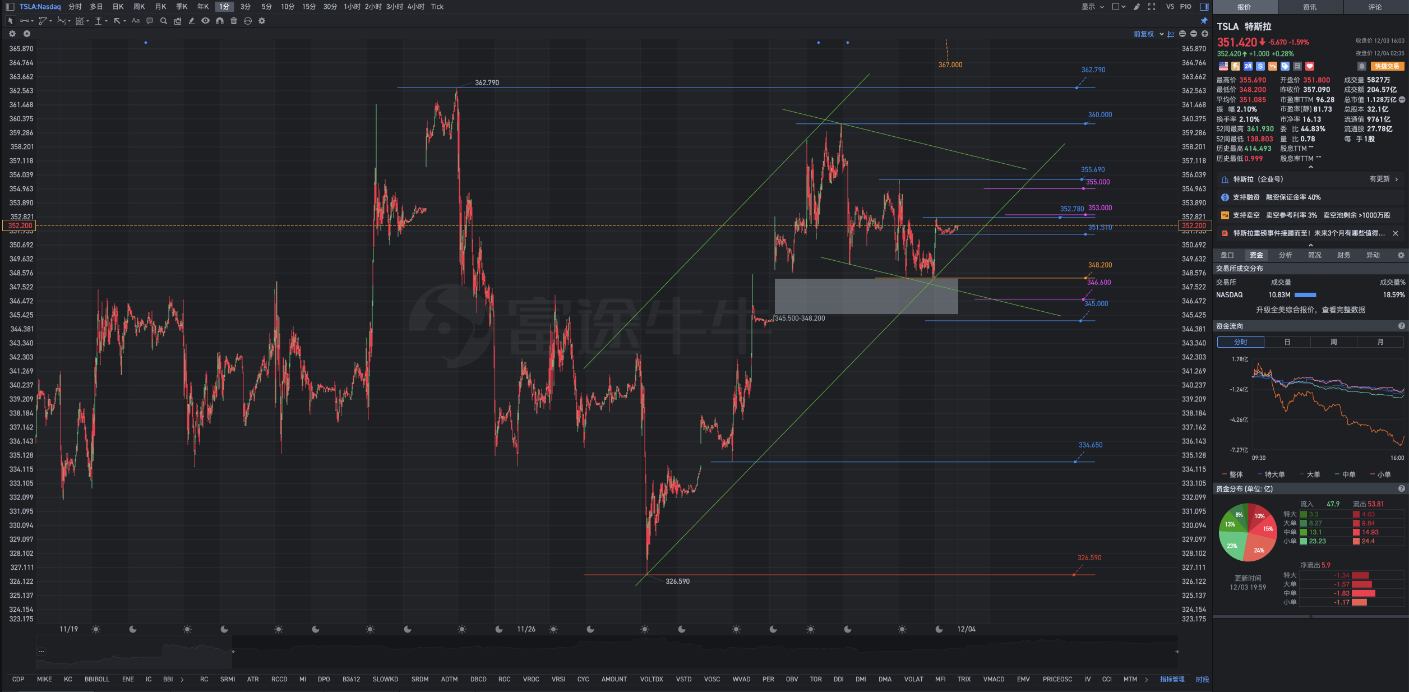Open drawing tools settings gear
The height and width of the screenshot is (692, 1409).
(x=262, y=21)
